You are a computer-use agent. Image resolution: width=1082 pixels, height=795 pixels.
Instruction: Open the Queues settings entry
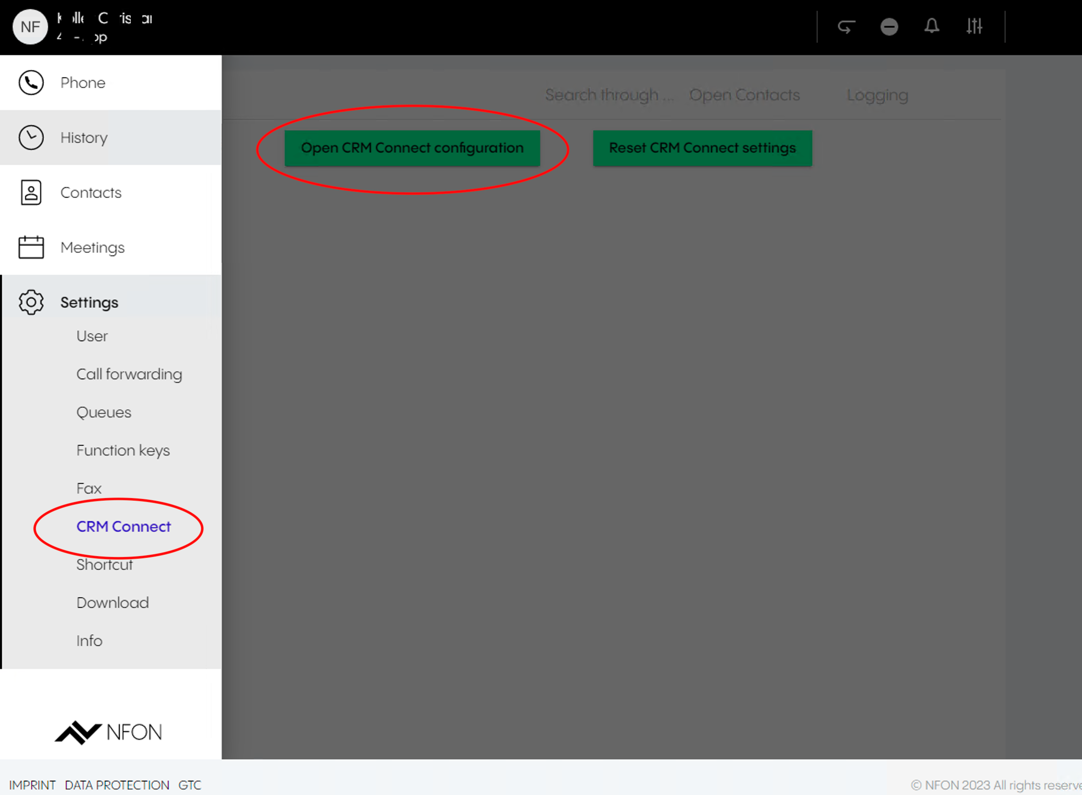(x=103, y=413)
